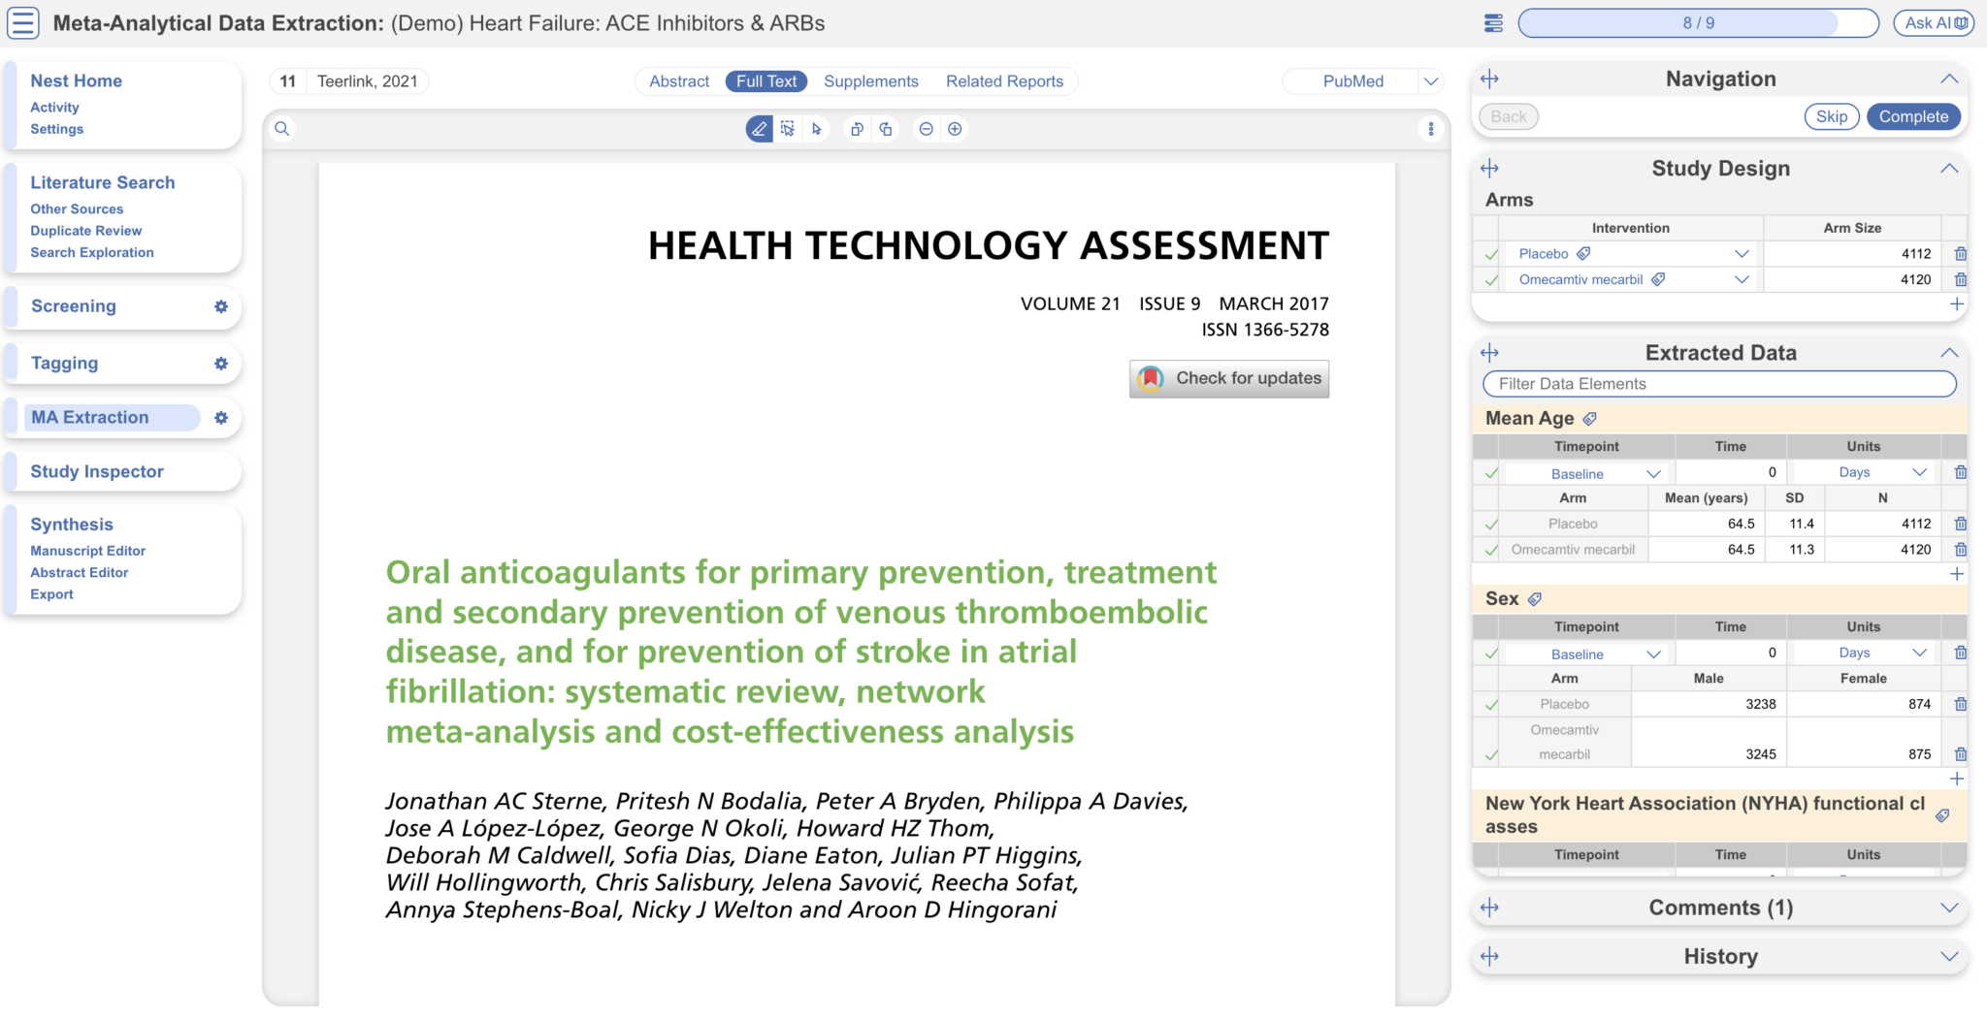Toggle the green check on the Placebo intervention row
The height and width of the screenshot is (1020, 1987).
[1491, 253]
